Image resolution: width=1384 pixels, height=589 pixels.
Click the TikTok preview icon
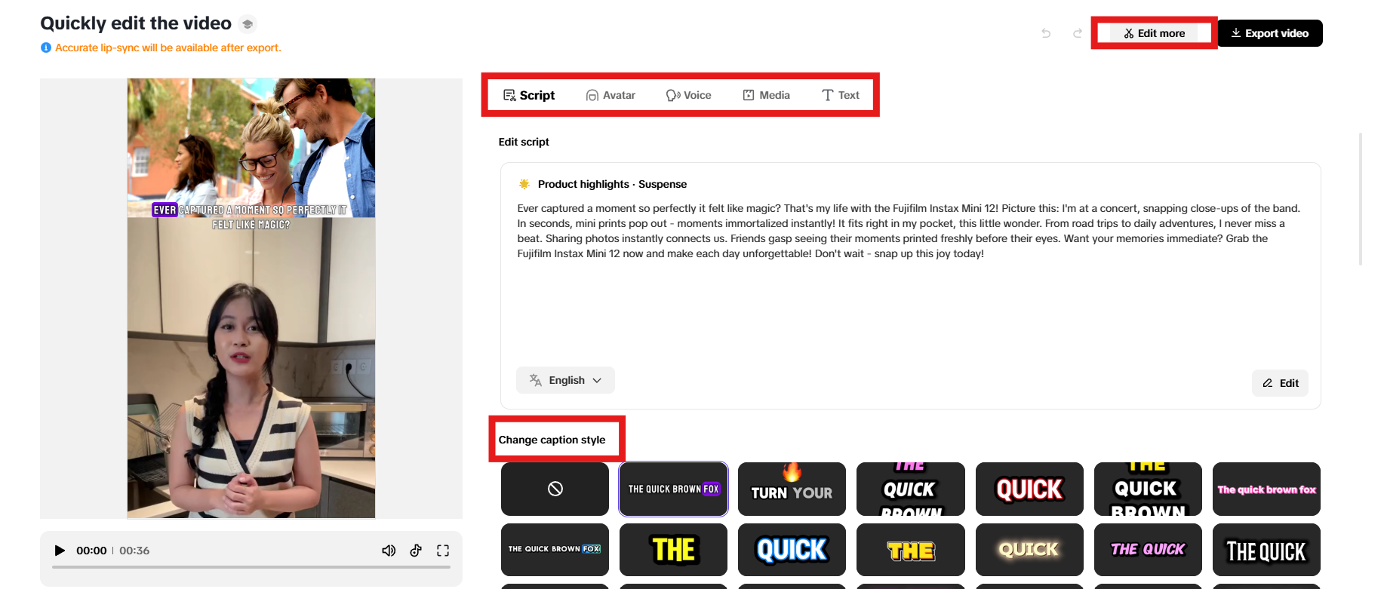click(416, 551)
